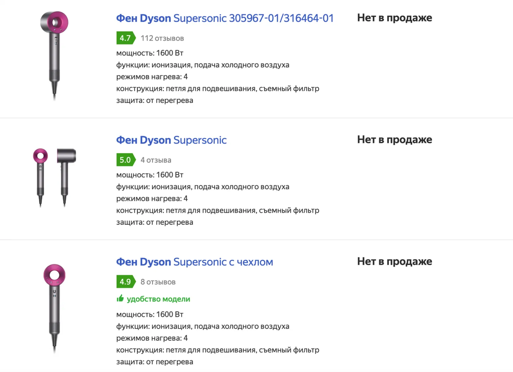Click the thumbs-up icon beside удобство модели
Screen dimensions: 513x372
click(x=120, y=299)
